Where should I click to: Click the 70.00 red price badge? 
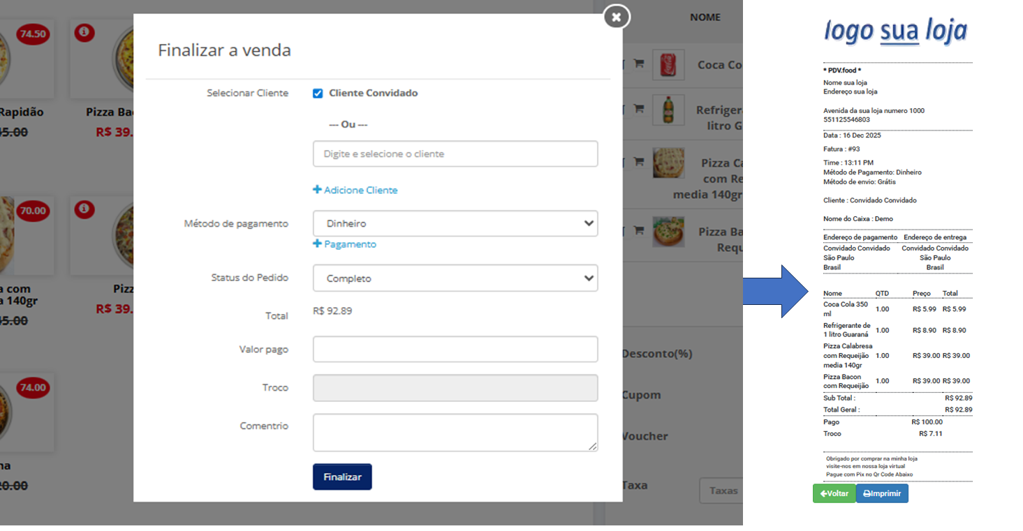click(x=32, y=210)
